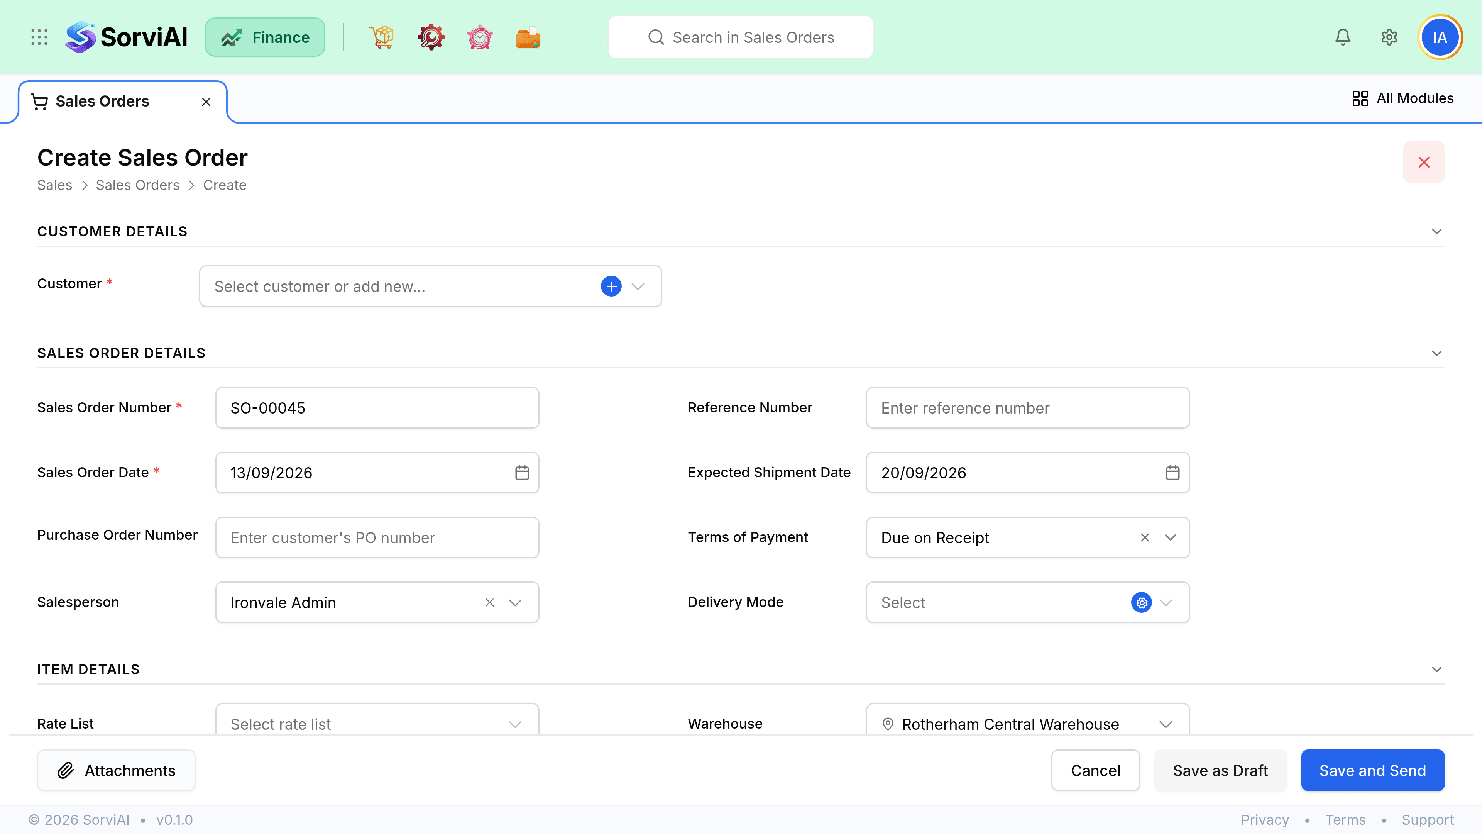
Task: Open the Terms link in footer
Action: 1345,820
